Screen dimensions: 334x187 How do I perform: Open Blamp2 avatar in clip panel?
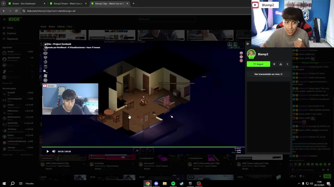coord(251,54)
